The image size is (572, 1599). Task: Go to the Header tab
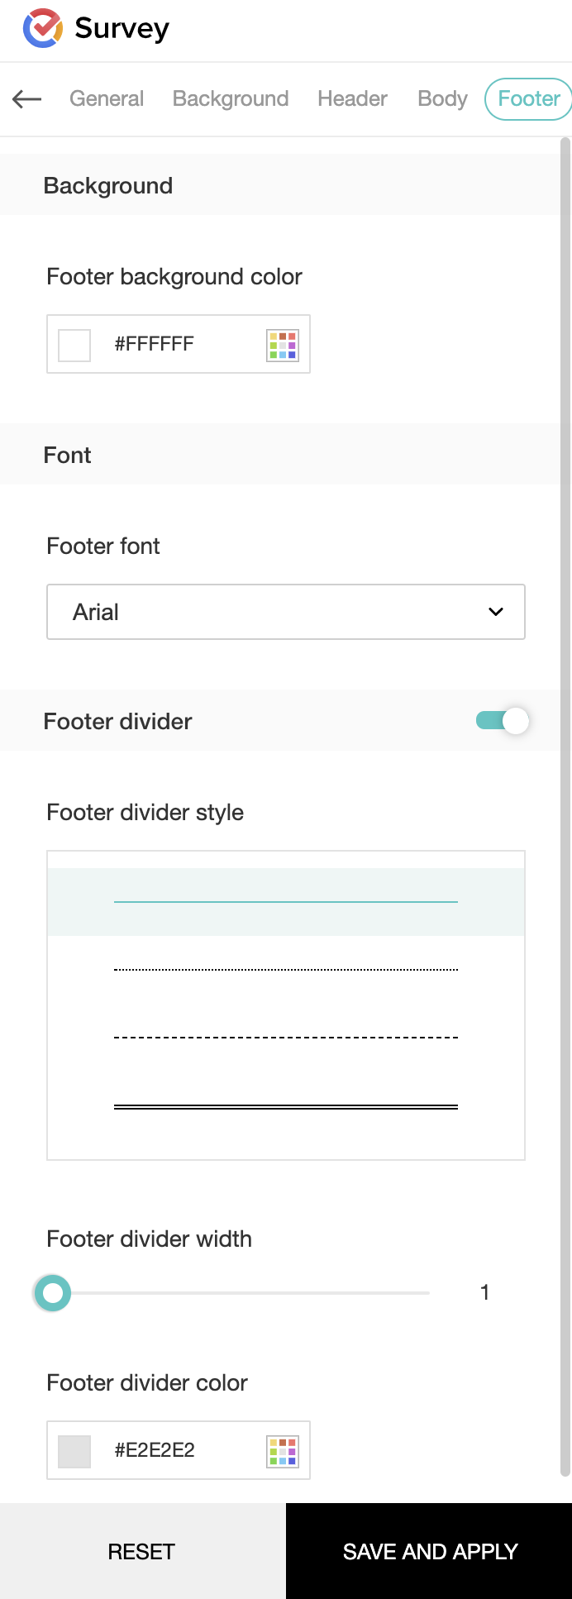(x=352, y=99)
